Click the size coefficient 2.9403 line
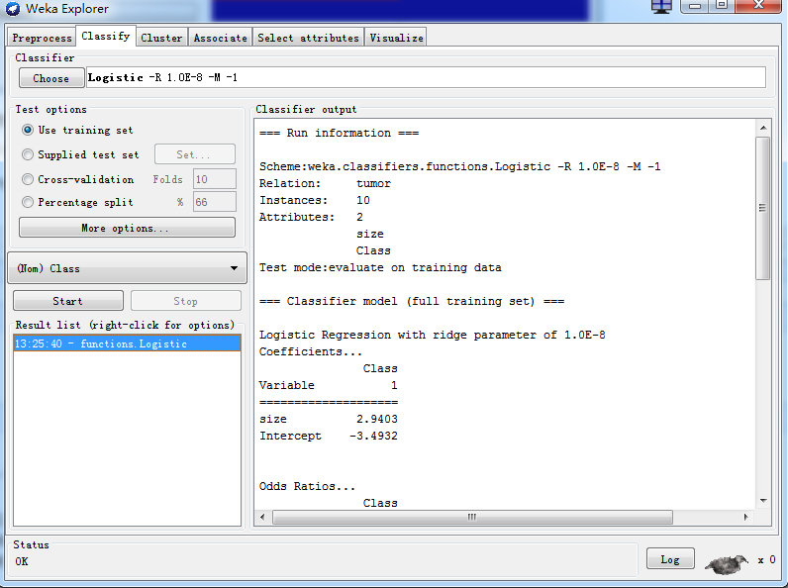Image resolution: width=788 pixels, height=588 pixels. [328, 419]
